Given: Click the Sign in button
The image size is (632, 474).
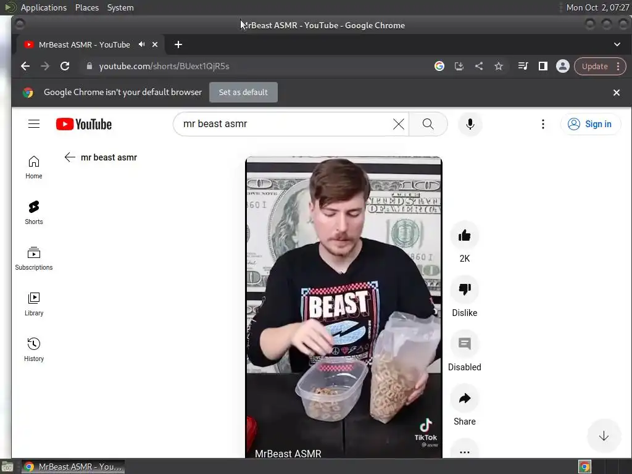Looking at the screenshot, I should (x=591, y=124).
